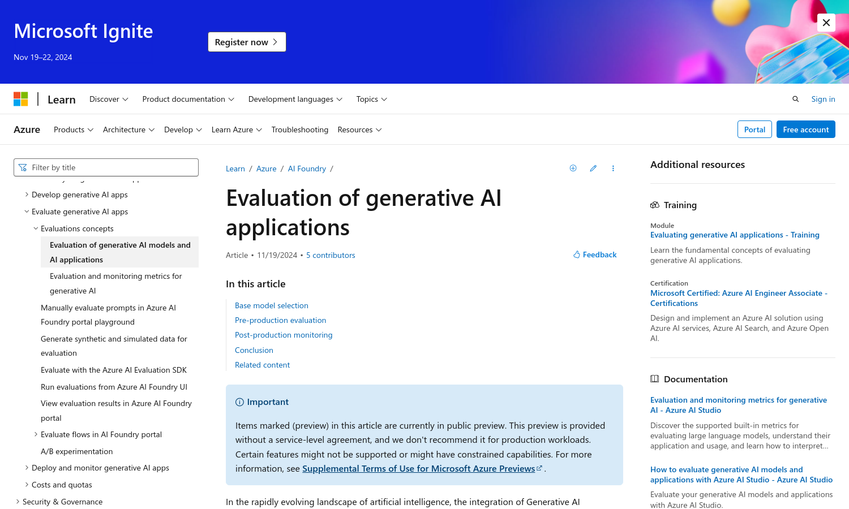Screen dimensions: 849x509
Task: Click the Documentation book icon
Action: click(x=655, y=379)
